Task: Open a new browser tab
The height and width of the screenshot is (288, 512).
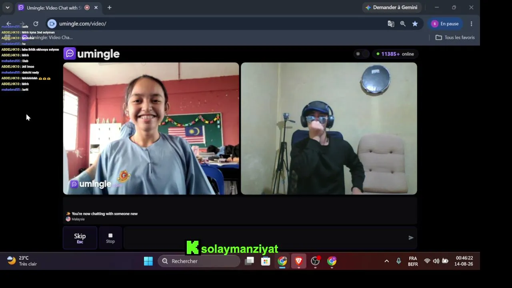Action: (x=109, y=8)
